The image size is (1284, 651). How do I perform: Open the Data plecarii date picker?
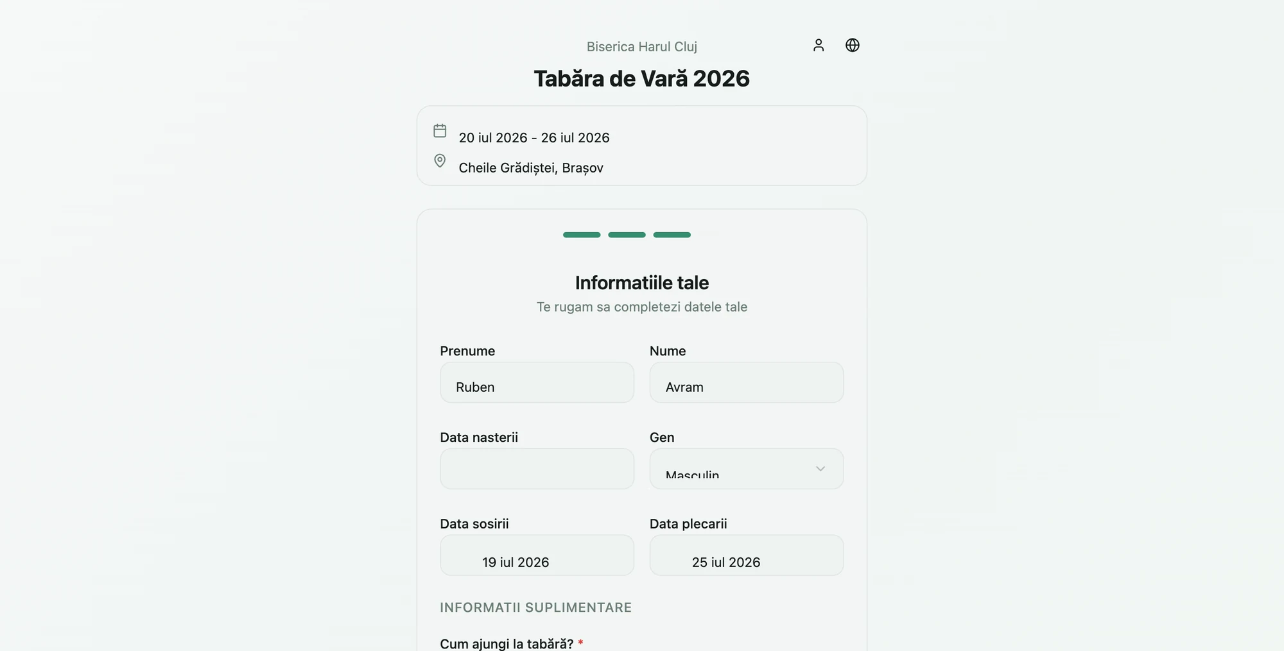[x=747, y=555]
